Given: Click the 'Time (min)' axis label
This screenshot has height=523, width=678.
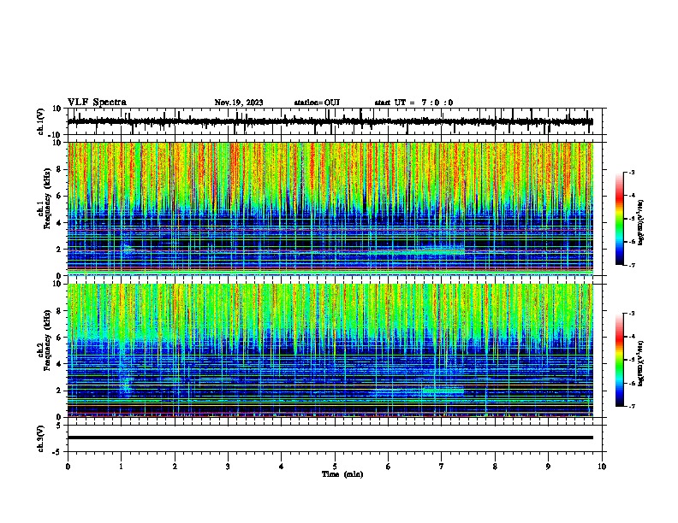Looking at the screenshot, I should [342, 474].
